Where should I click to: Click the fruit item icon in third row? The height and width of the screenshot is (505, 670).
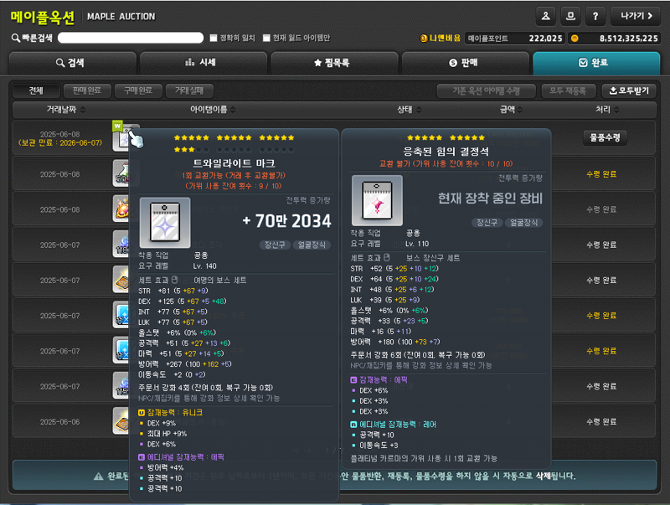(x=121, y=209)
